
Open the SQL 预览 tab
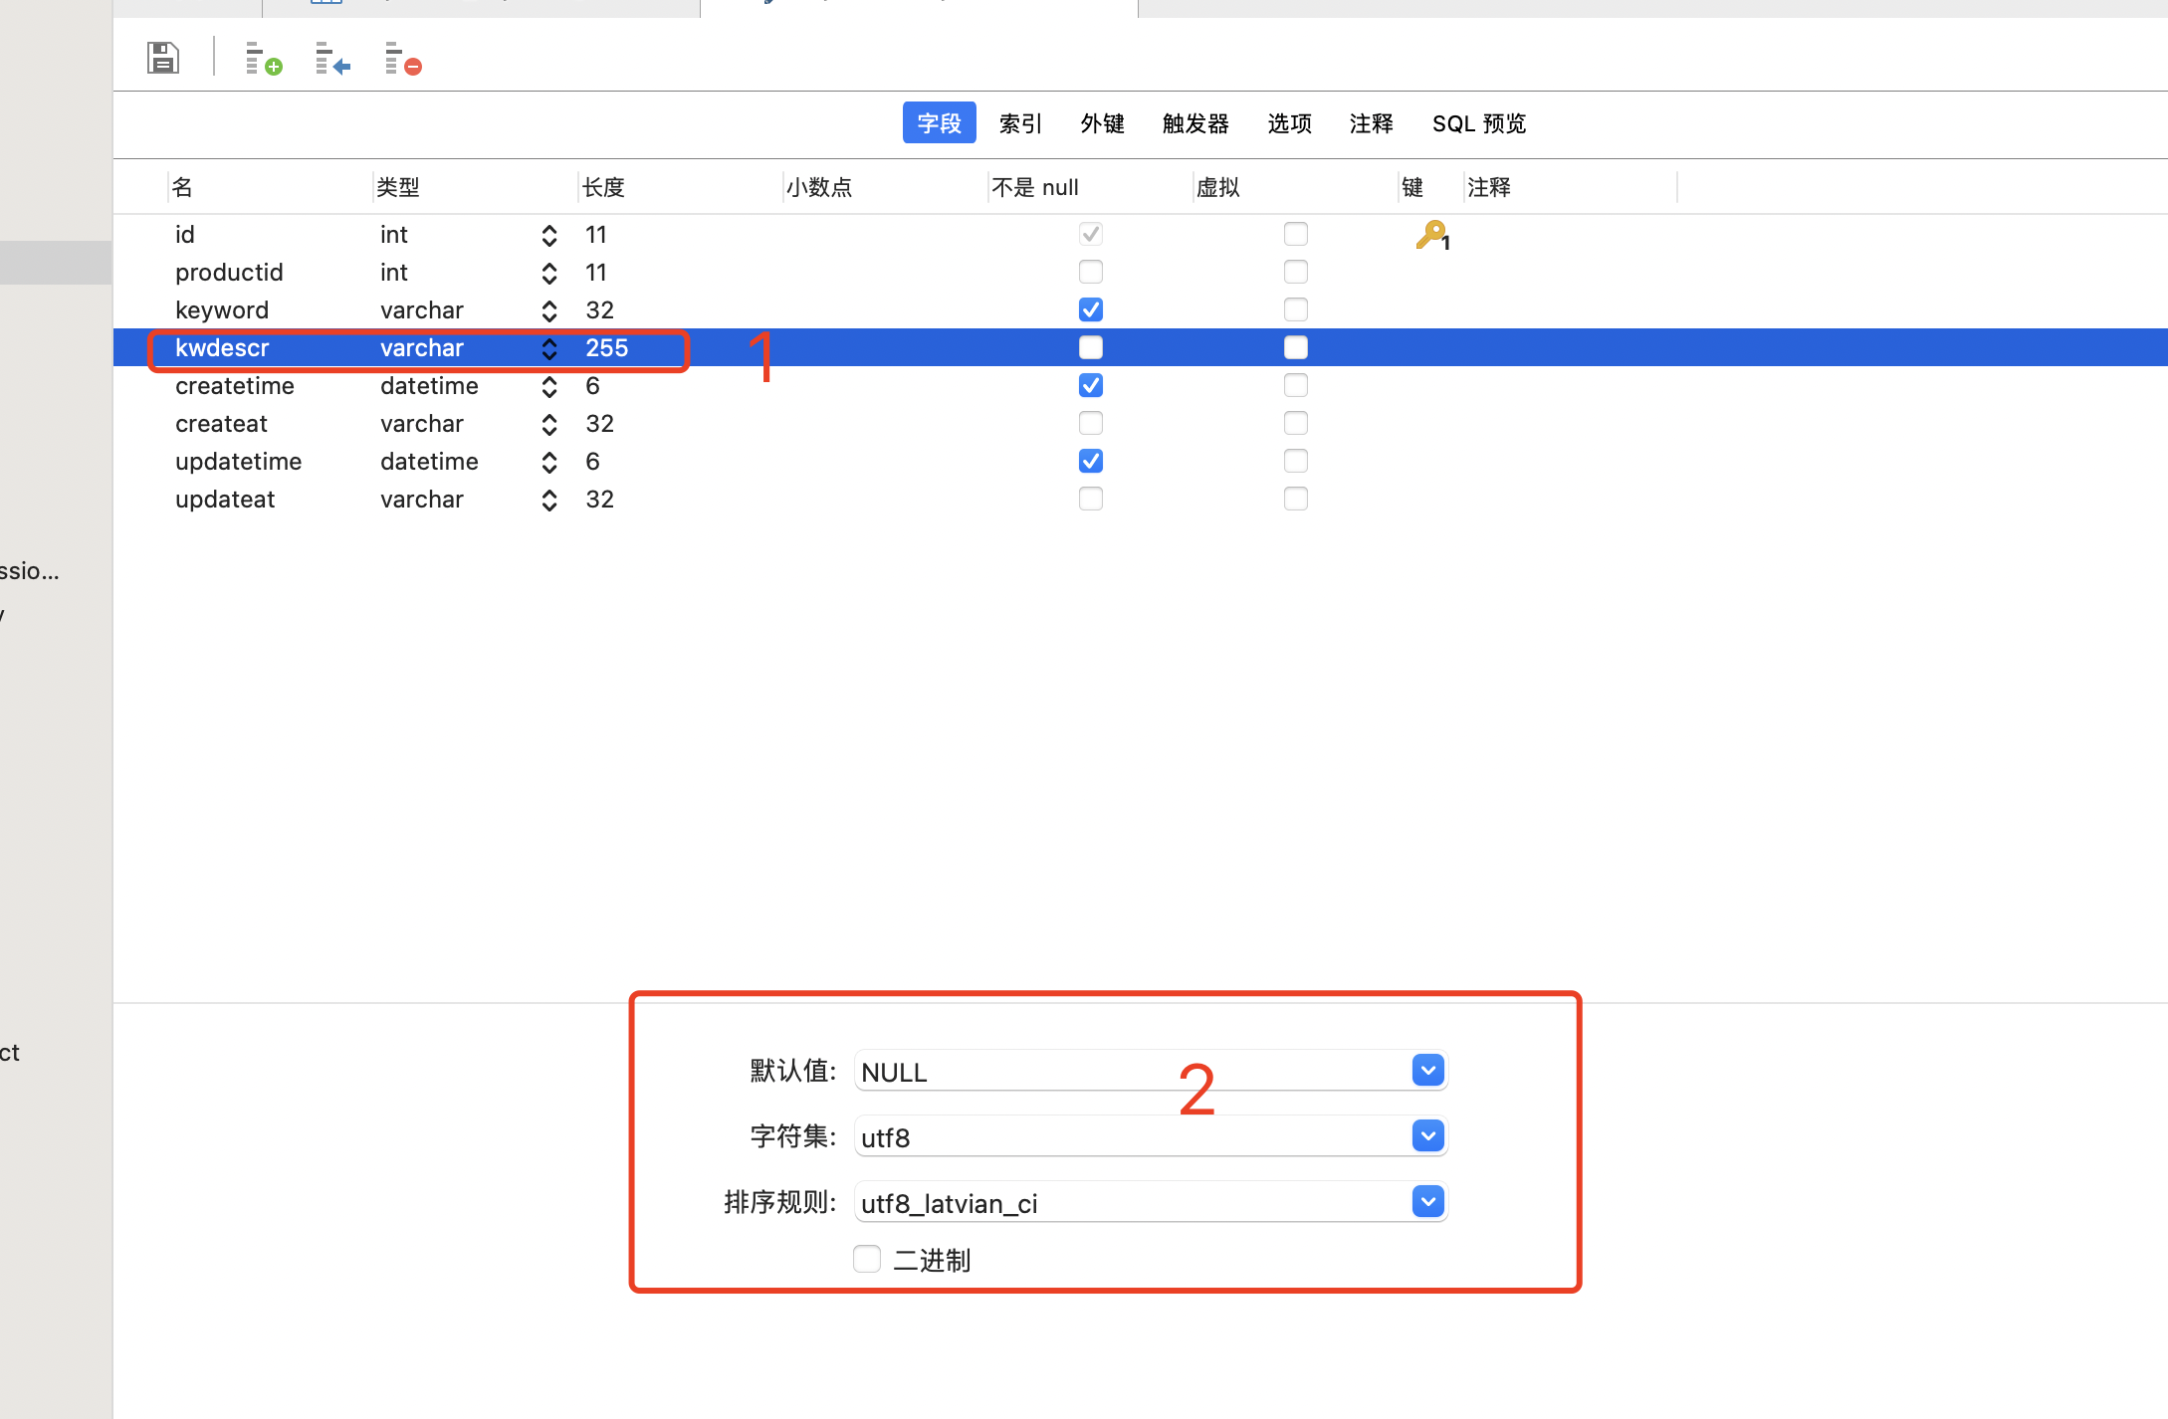(1478, 123)
